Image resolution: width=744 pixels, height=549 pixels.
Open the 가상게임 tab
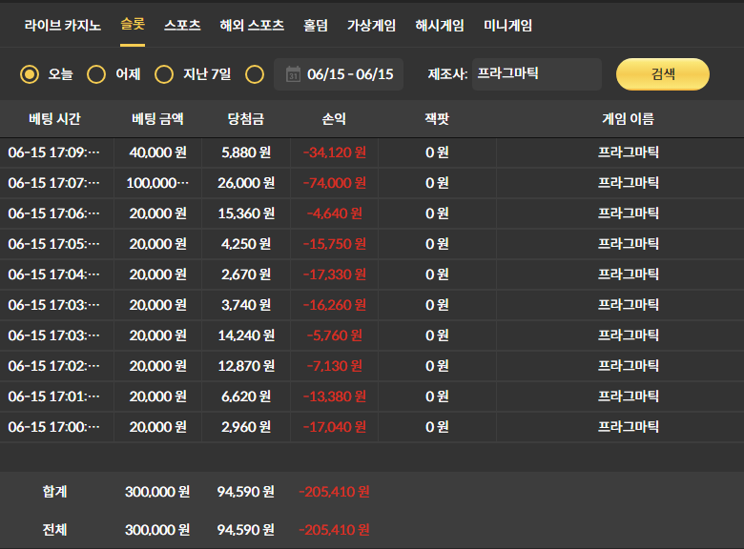coord(372,25)
